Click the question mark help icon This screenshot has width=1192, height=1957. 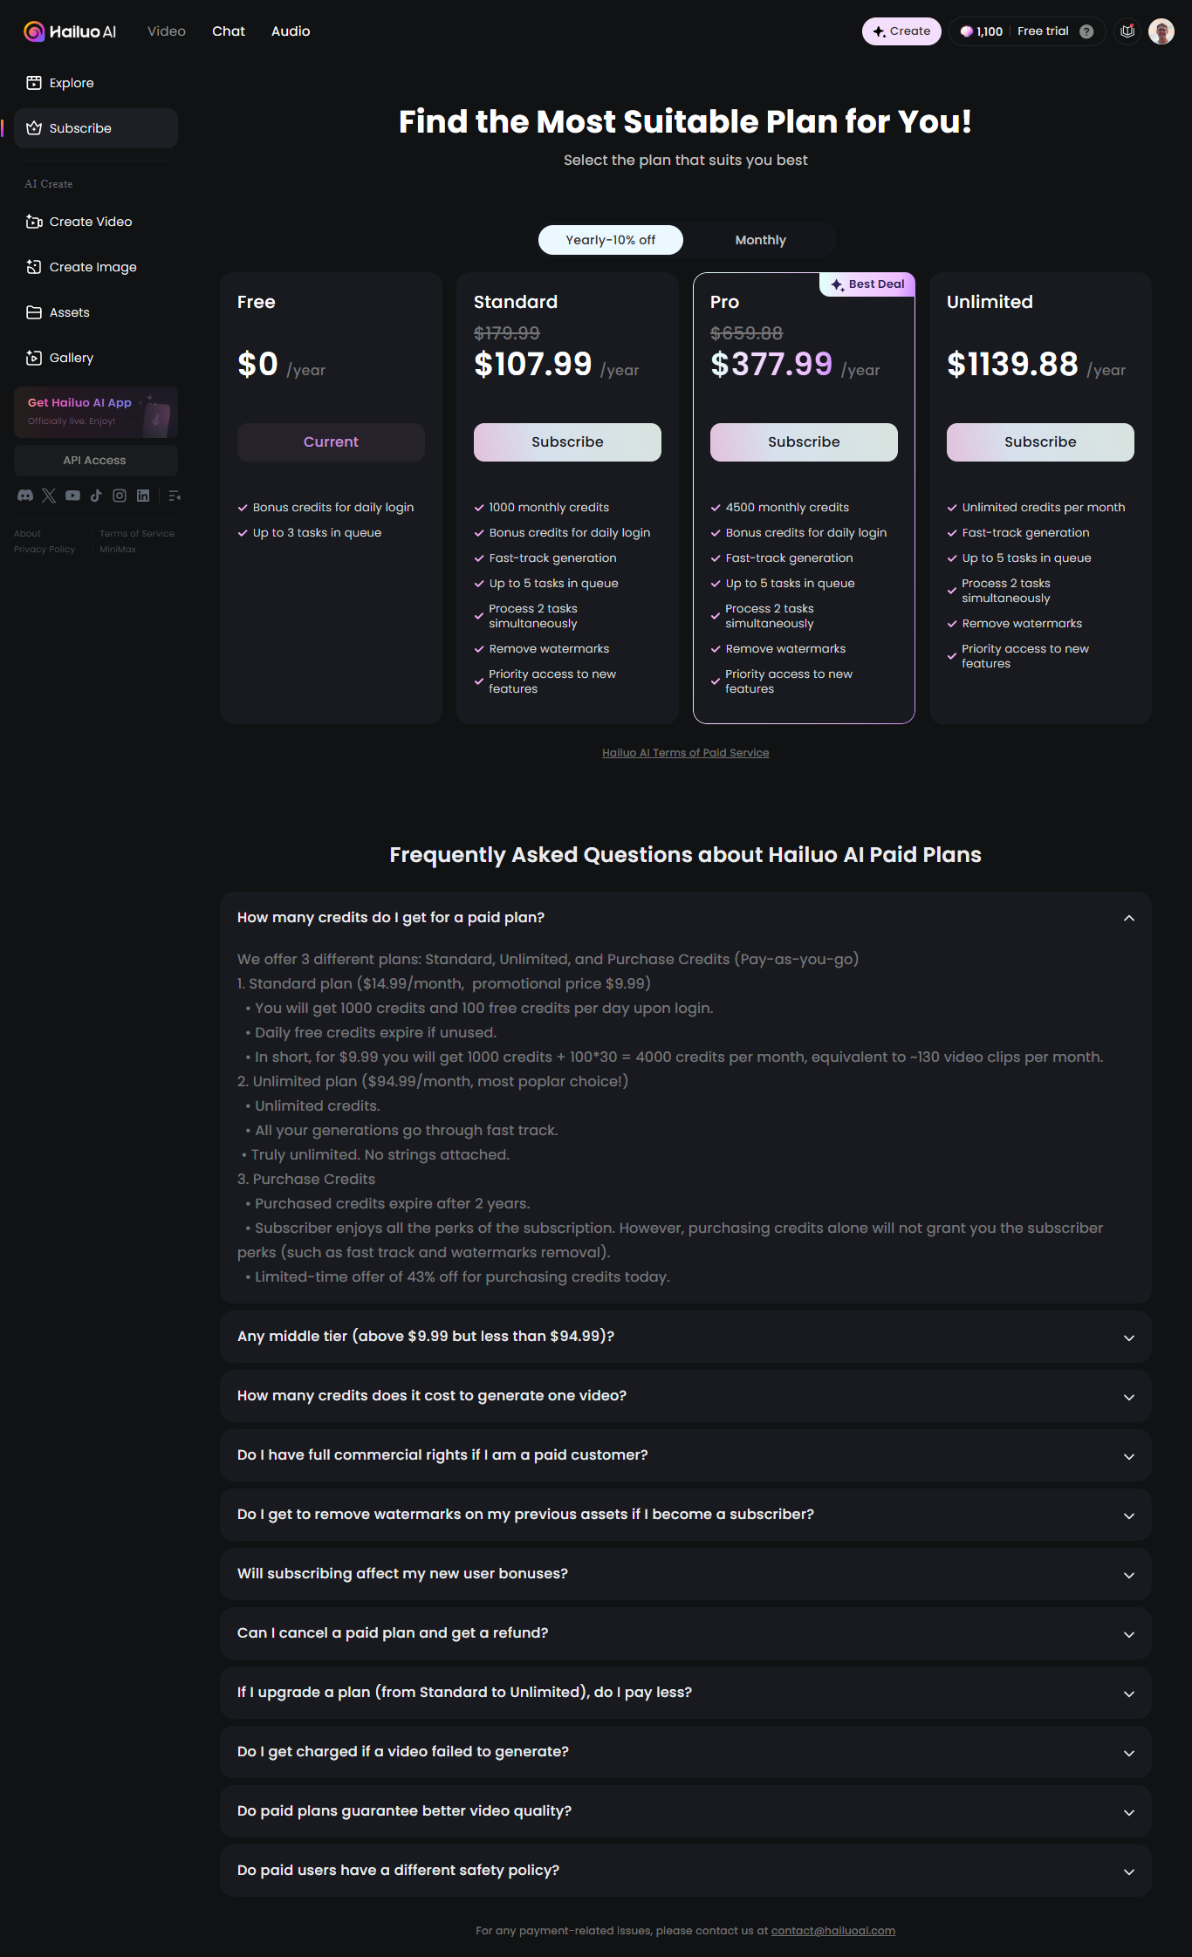click(x=1086, y=31)
